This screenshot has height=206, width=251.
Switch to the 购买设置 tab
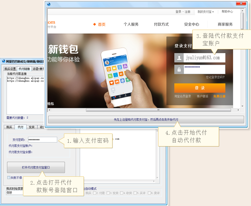[10, 69]
